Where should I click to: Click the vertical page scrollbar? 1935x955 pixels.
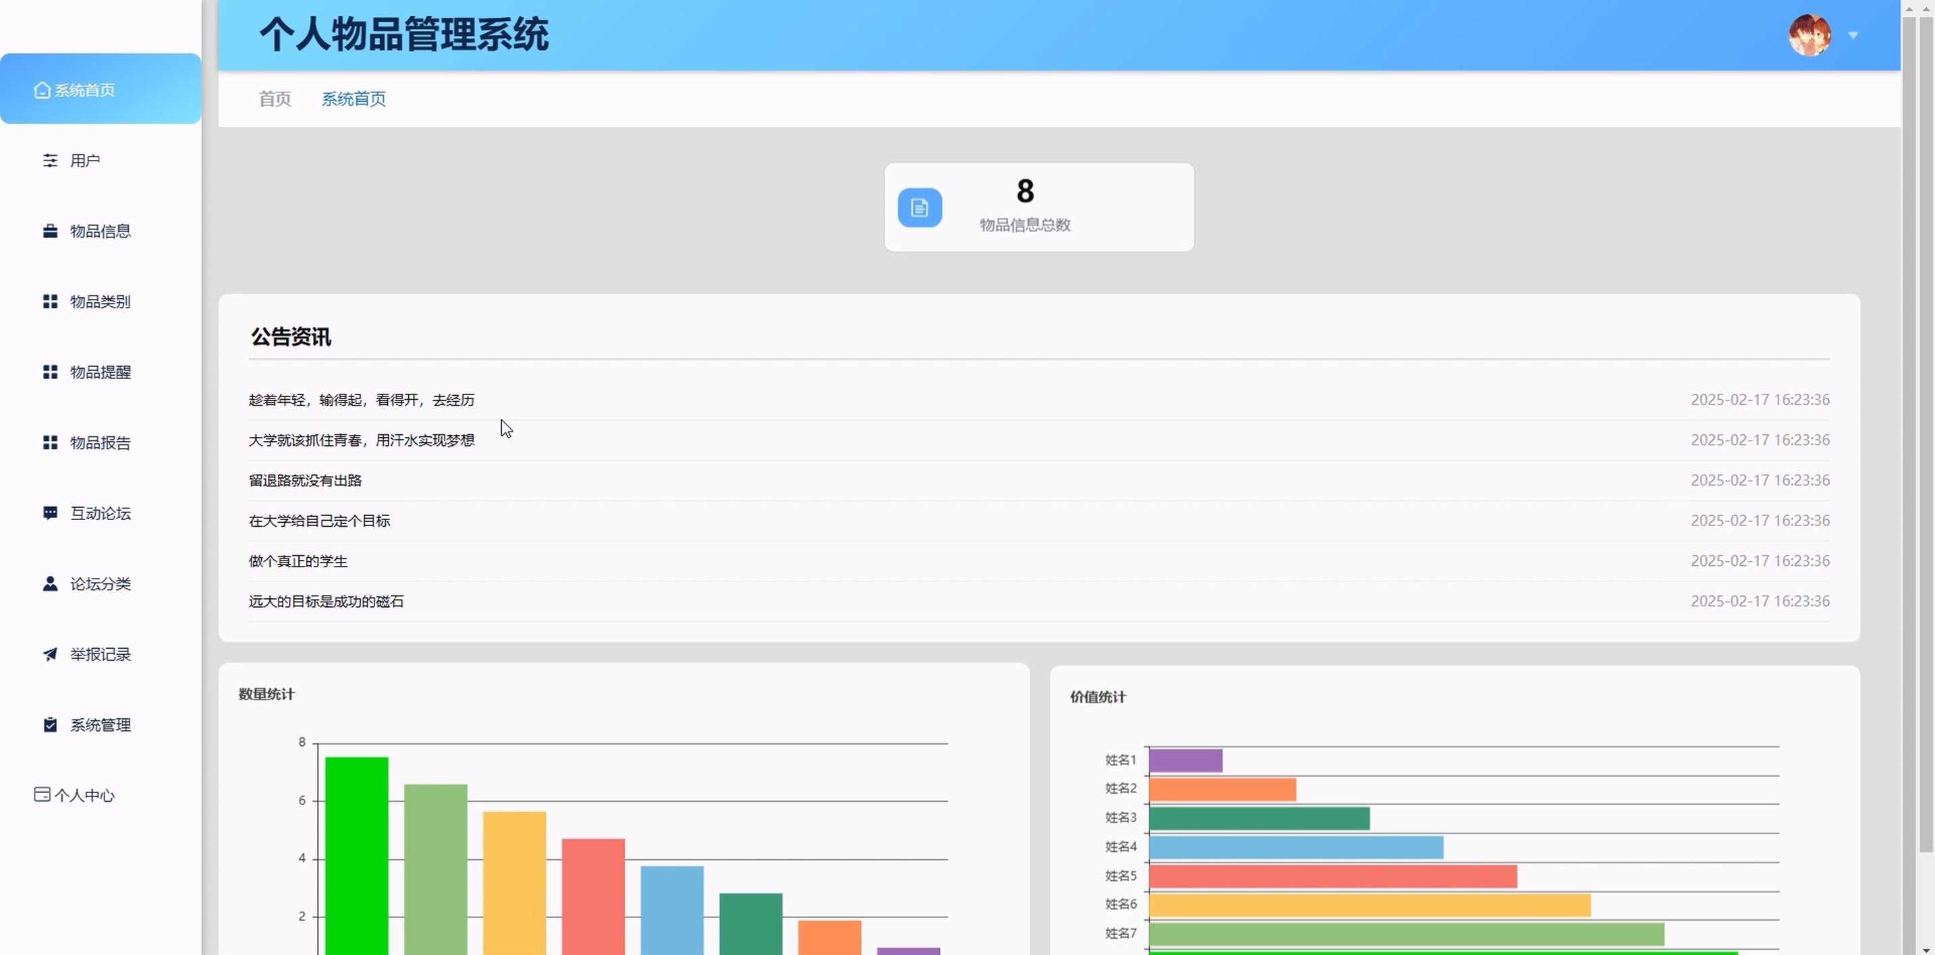tap(1926, 436)
